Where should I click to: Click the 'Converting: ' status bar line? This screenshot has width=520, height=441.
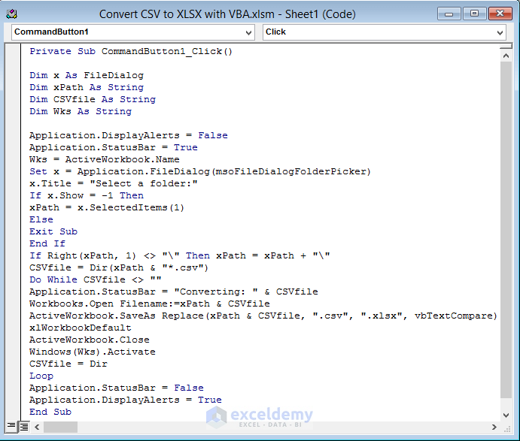click(174, 291)
